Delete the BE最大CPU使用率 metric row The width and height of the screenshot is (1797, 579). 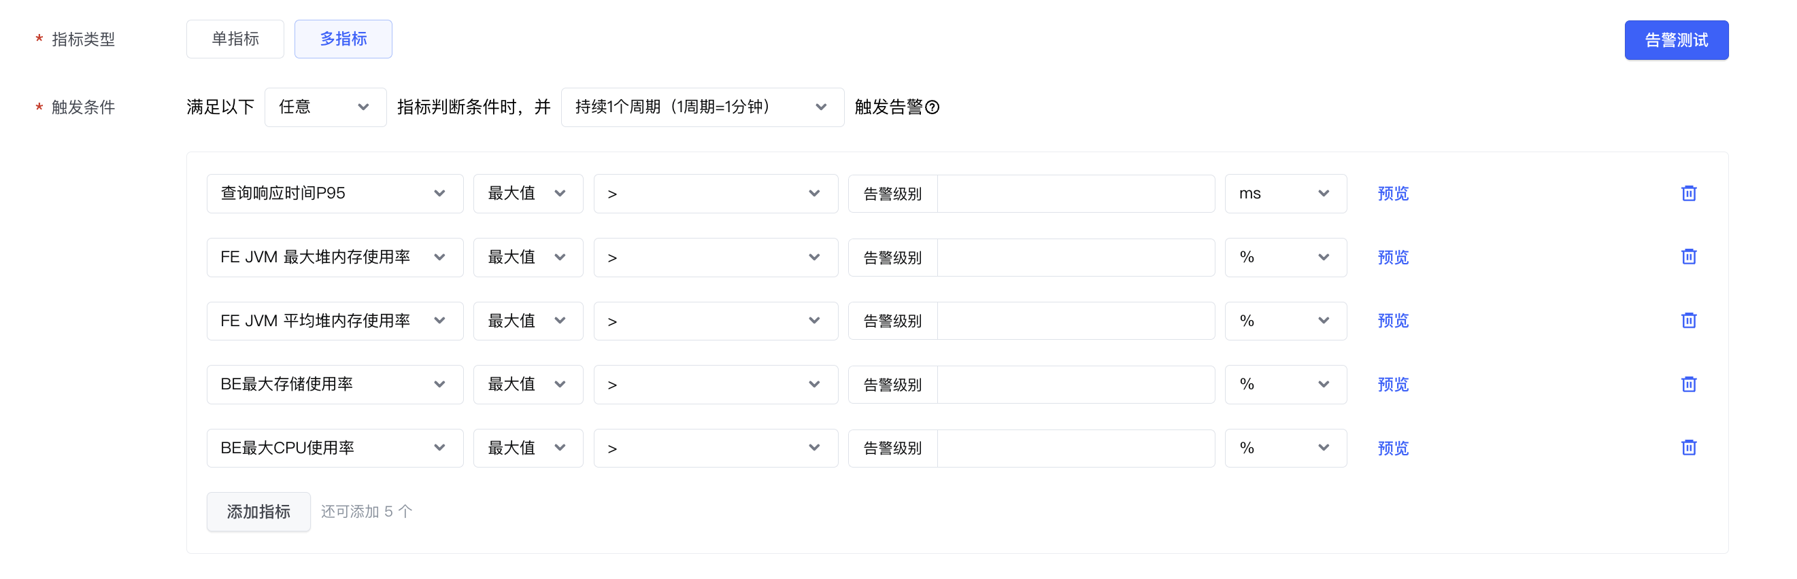[x=1688, y=448]
